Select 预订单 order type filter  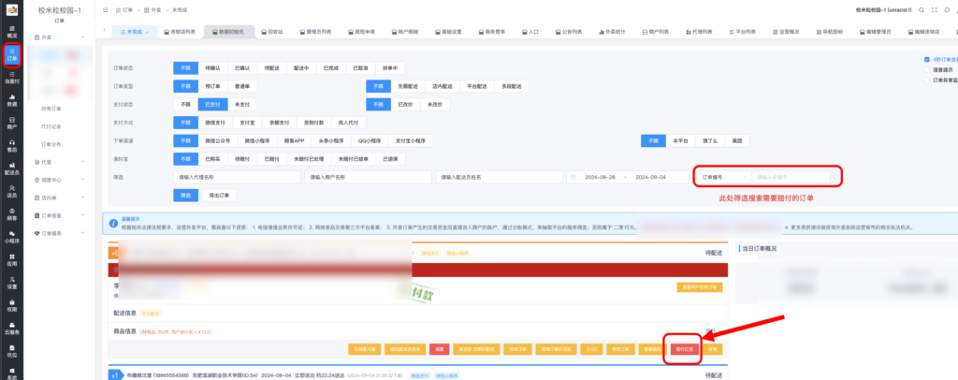coord(212,86)
